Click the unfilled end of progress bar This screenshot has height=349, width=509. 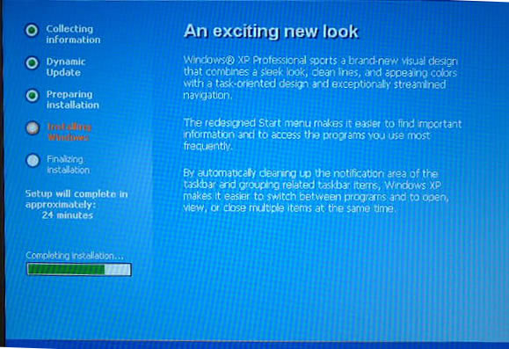pyautogui.click(x=118, y=270)
